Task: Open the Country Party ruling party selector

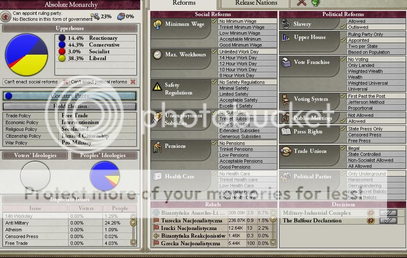Action: pyautogui.click(x=70, y=96)
